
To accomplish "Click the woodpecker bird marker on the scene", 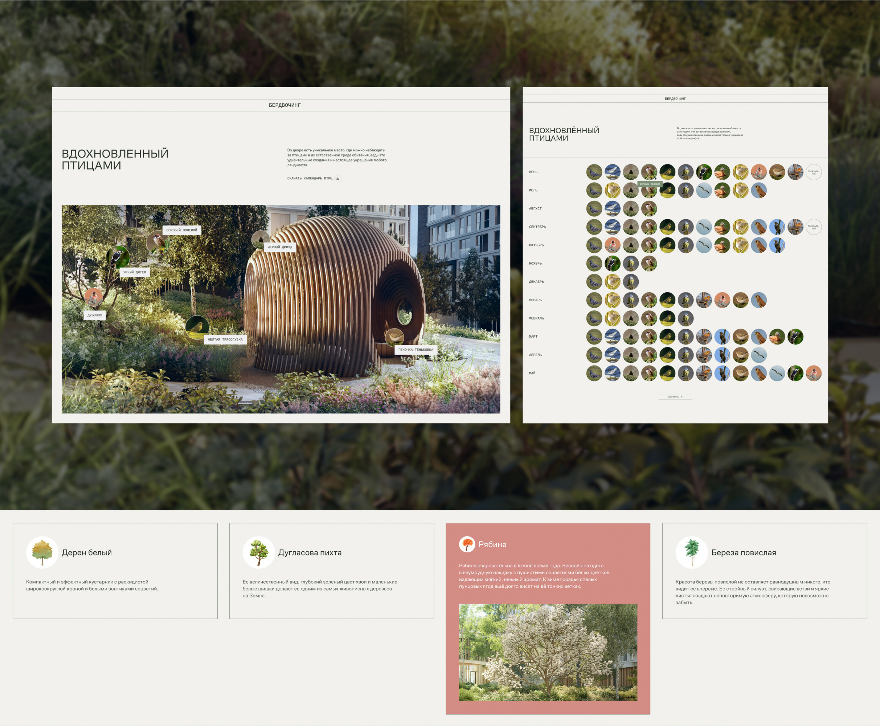I will (x=118, y=258).
